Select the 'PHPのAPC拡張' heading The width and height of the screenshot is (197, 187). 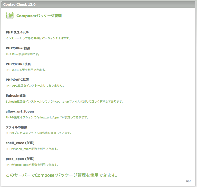point(17,80)
